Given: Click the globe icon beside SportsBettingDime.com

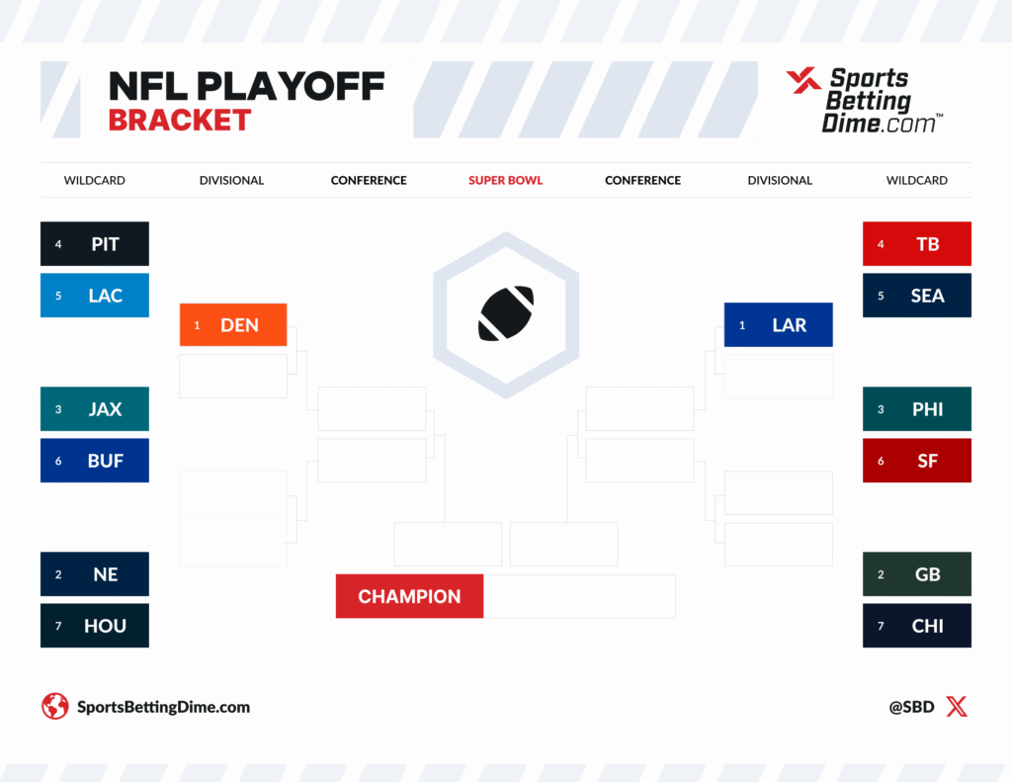Looking at the screenshot, I should coord(54,706).
